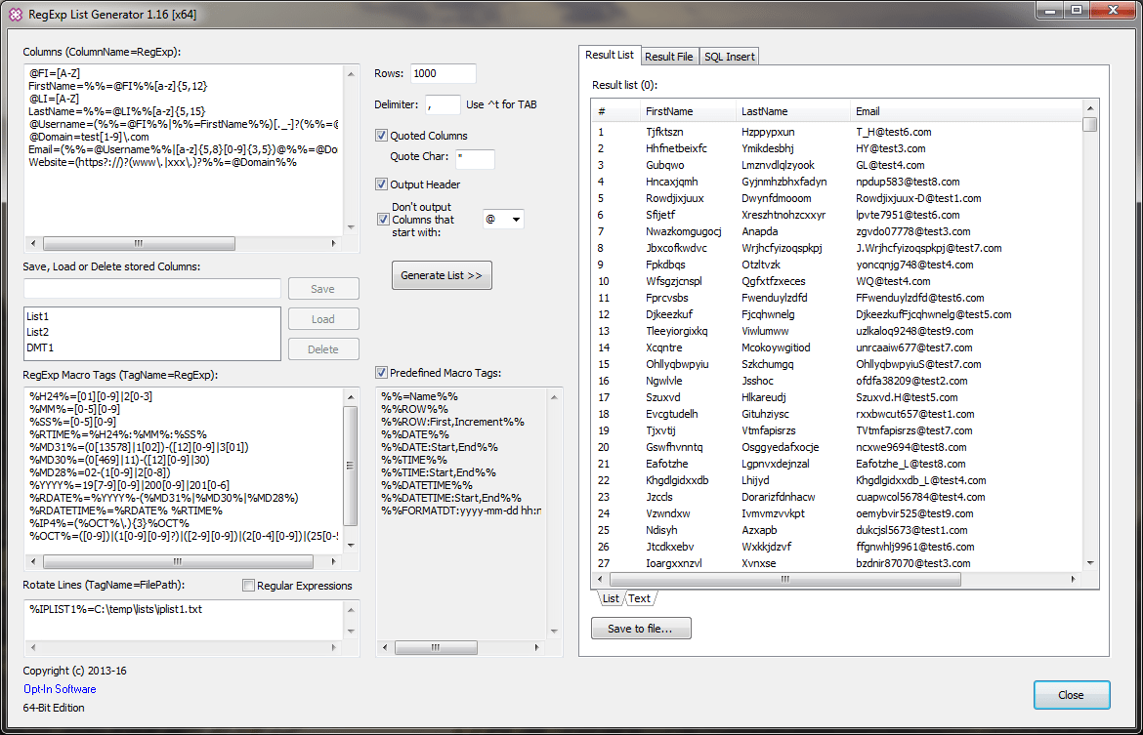Select the Text view below the result list
This screenshot has width=1143, height=735.
pos(639,598)
